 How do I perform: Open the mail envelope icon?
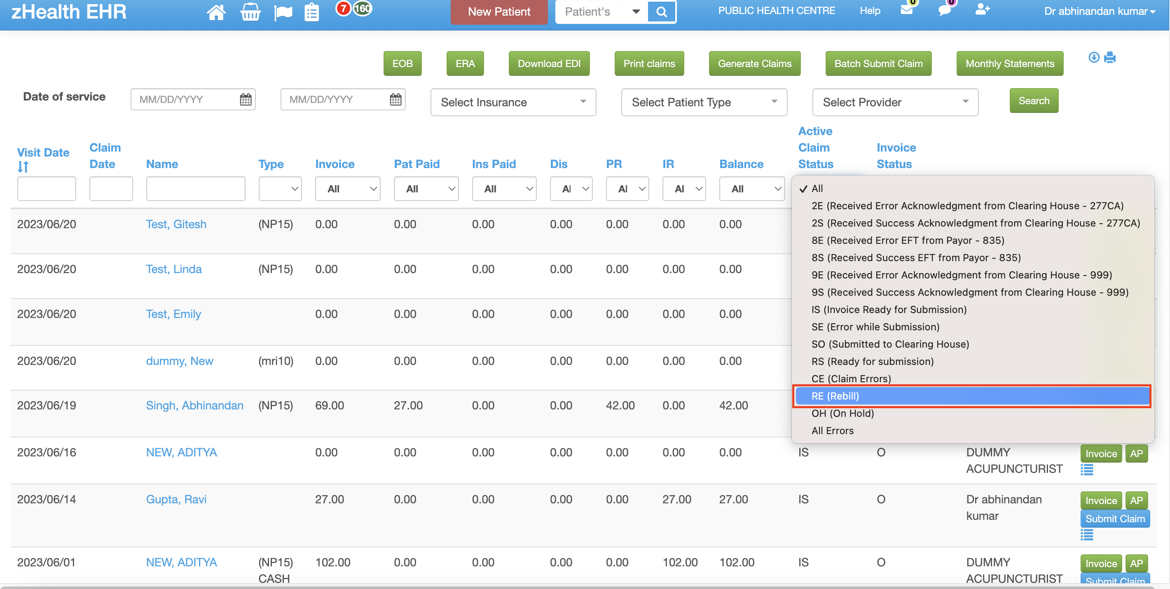pyautogui.click(x=907, y=10)
